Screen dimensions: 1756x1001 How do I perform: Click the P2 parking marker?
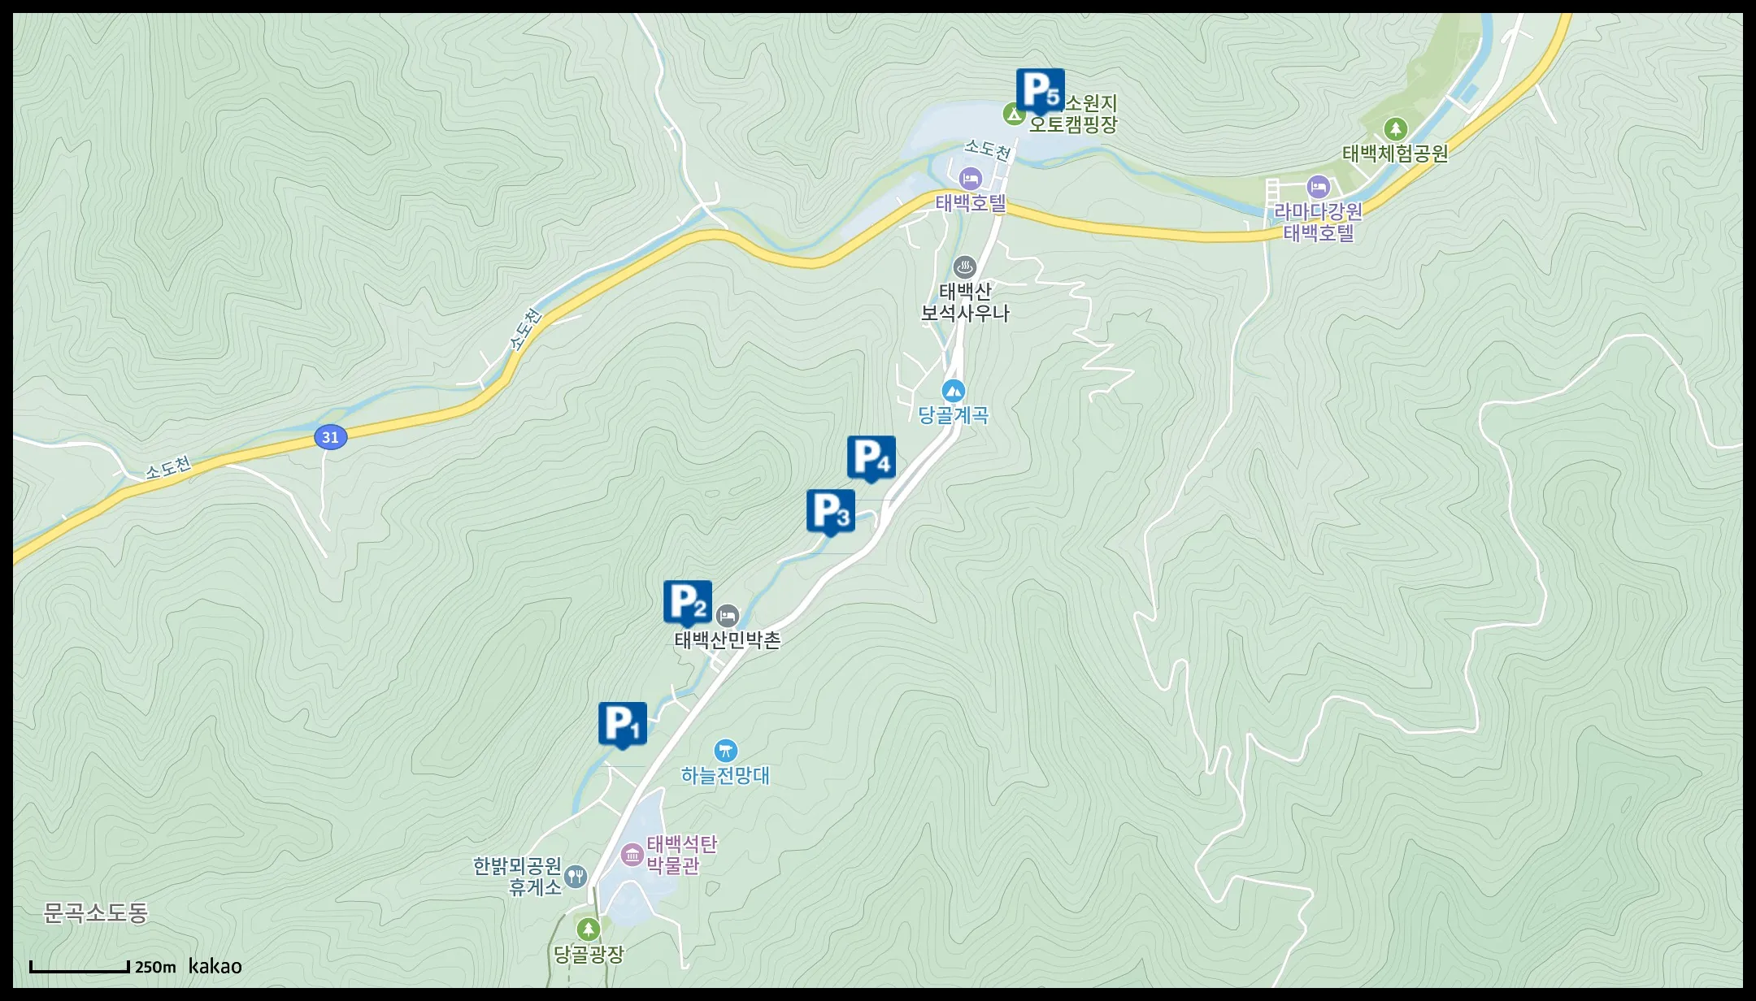(688, 604)
